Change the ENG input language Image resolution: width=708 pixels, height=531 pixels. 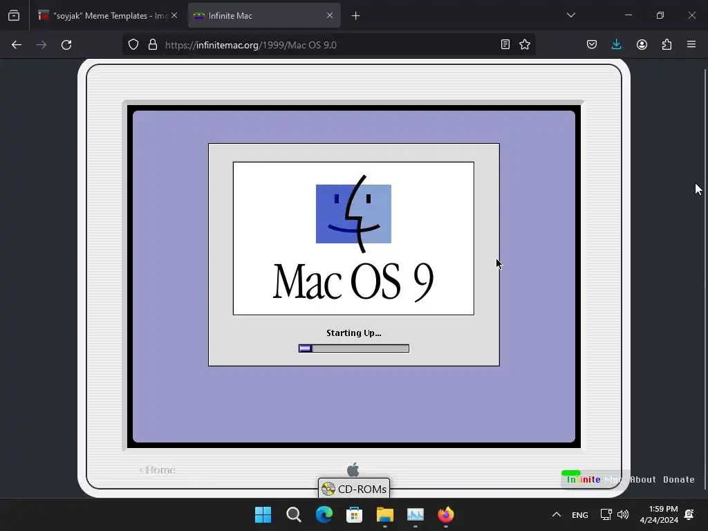pos(580,514)
